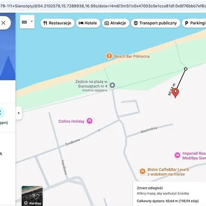The width and height of the screenshot is (206, 206).
Task: Select the Transport publiczny chip
Action: [x=156, y=23]
